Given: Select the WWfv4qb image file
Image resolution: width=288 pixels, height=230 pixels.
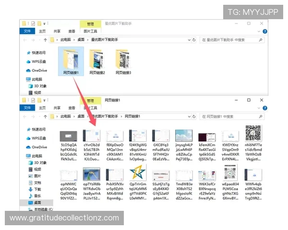Looking at the screenshot, I should (253, 184).
